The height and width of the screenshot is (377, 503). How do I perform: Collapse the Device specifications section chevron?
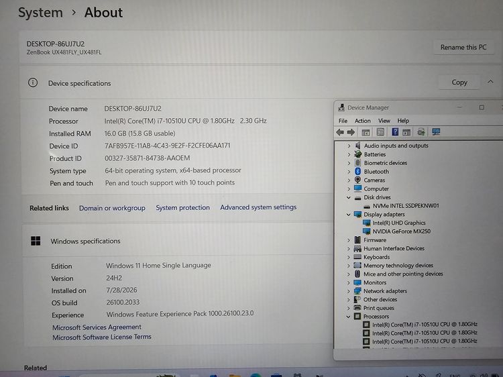coord(490,82)
